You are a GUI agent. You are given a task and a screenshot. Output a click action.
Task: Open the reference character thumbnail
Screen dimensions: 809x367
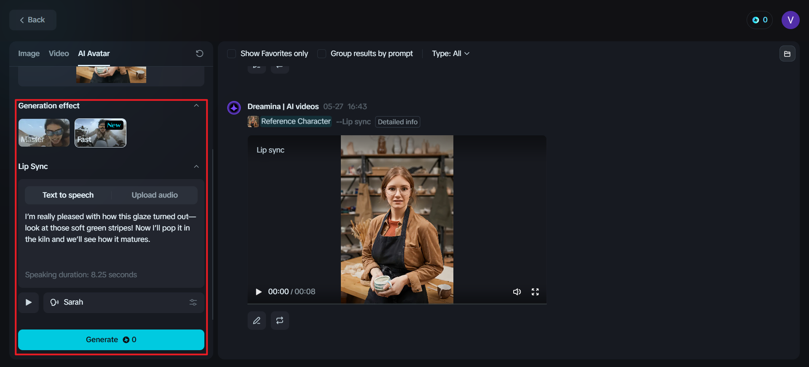(x=253, y=121)
